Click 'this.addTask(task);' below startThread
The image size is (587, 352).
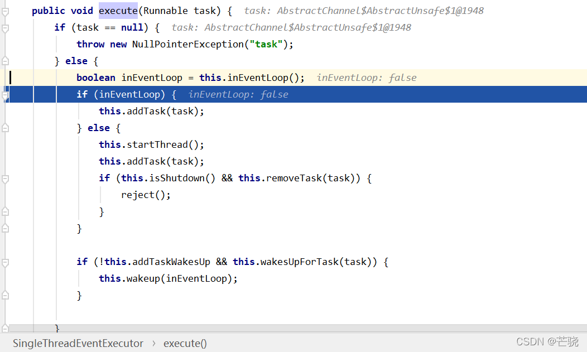151,161
